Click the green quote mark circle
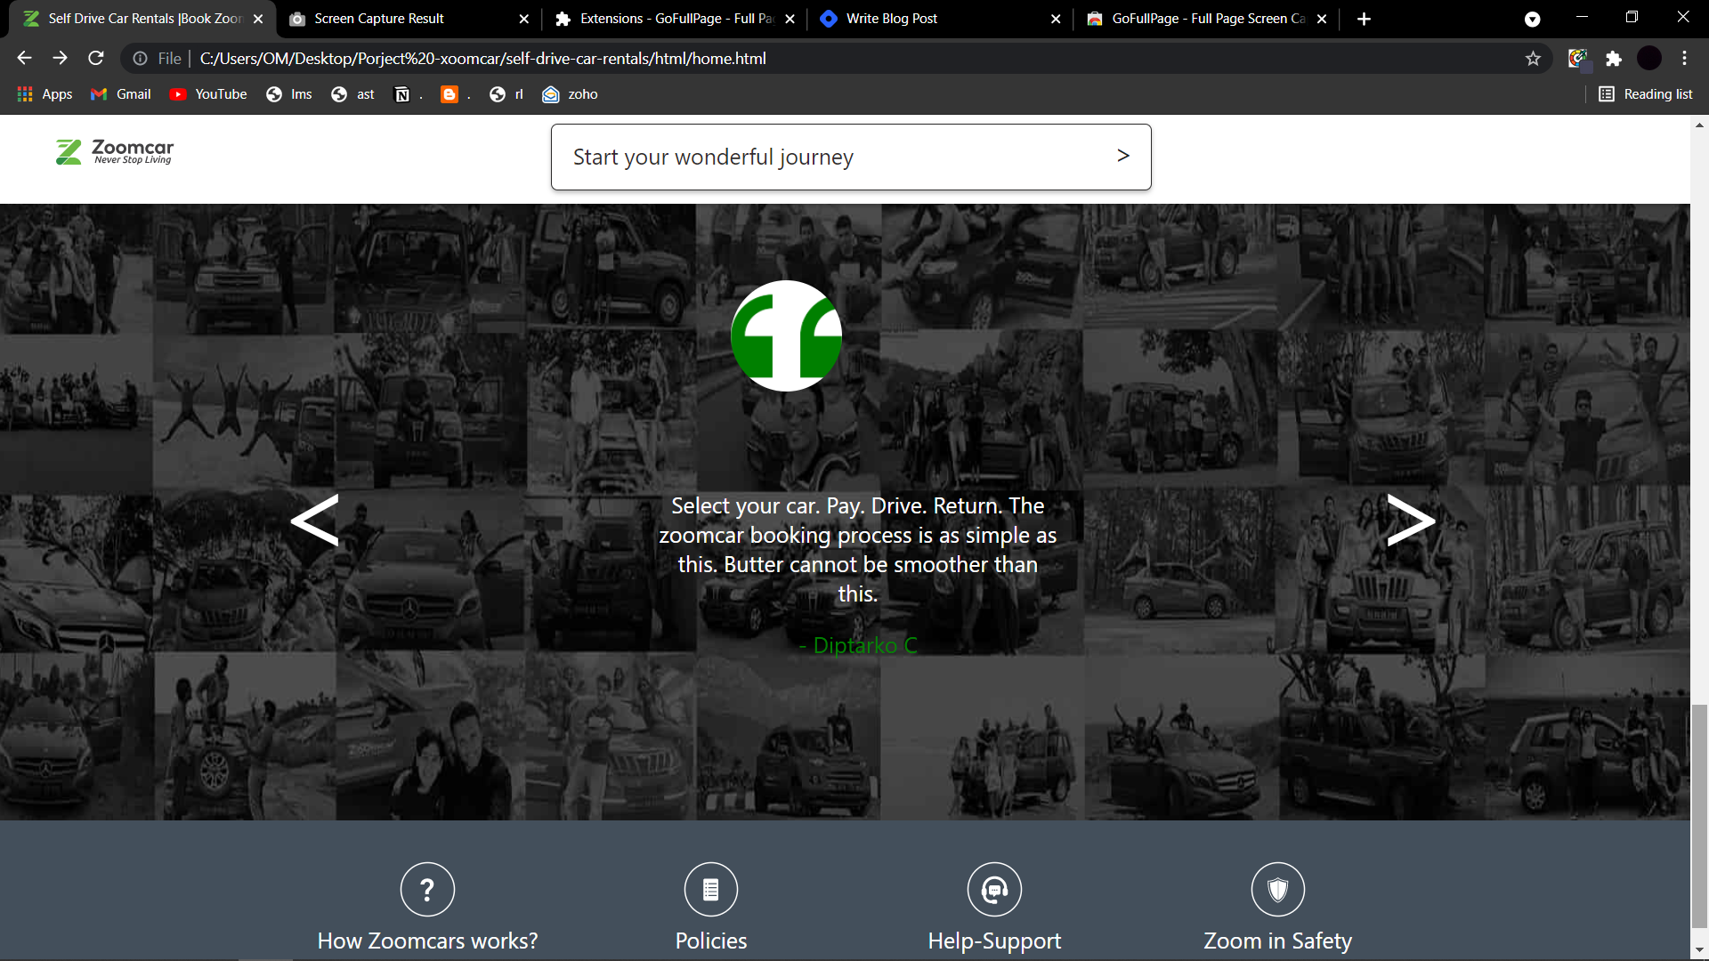The height and width of the screenshot is (961, 1709). pos(786,336)
